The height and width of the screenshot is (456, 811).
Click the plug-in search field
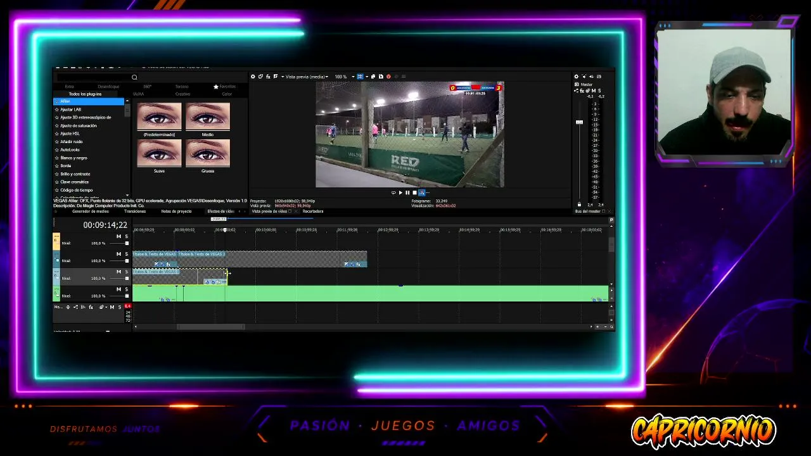pos(93,77)
